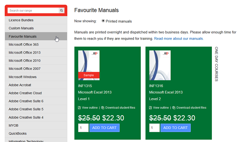Click PDF icon beside INF1315 View outline

pyautogui.click(x=79, y=108)
